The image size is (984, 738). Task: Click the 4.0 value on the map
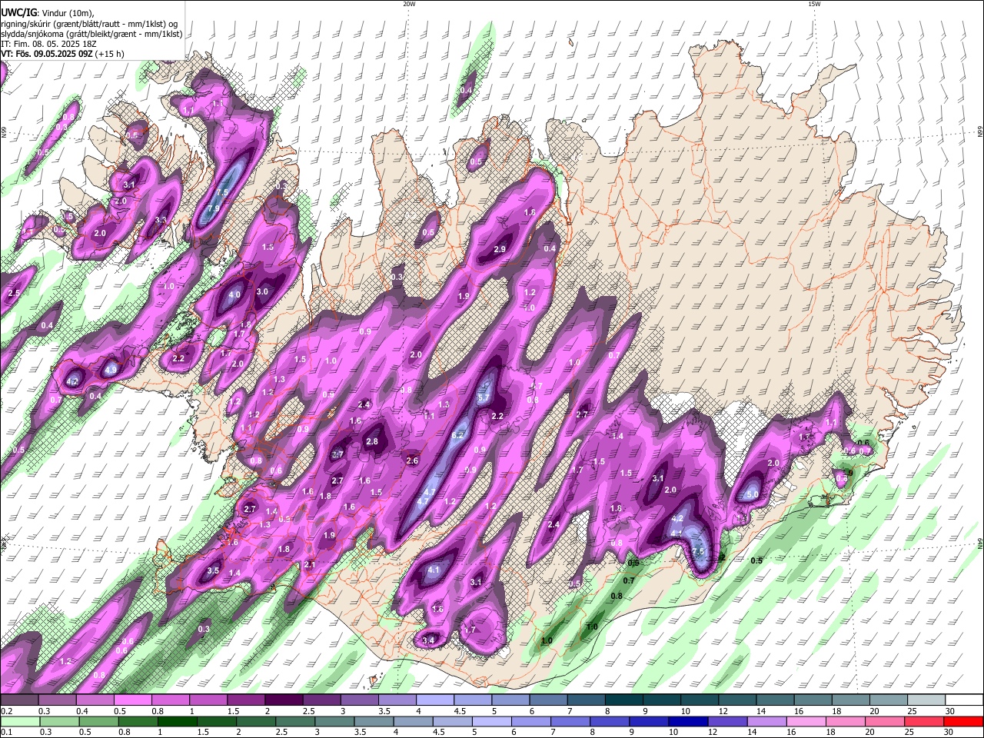235,294
